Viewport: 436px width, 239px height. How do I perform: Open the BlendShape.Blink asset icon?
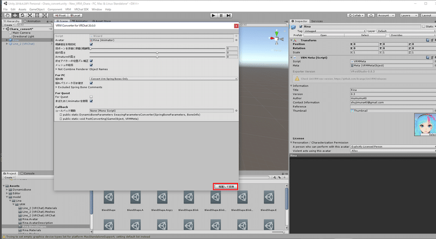[x=189, y=197]
